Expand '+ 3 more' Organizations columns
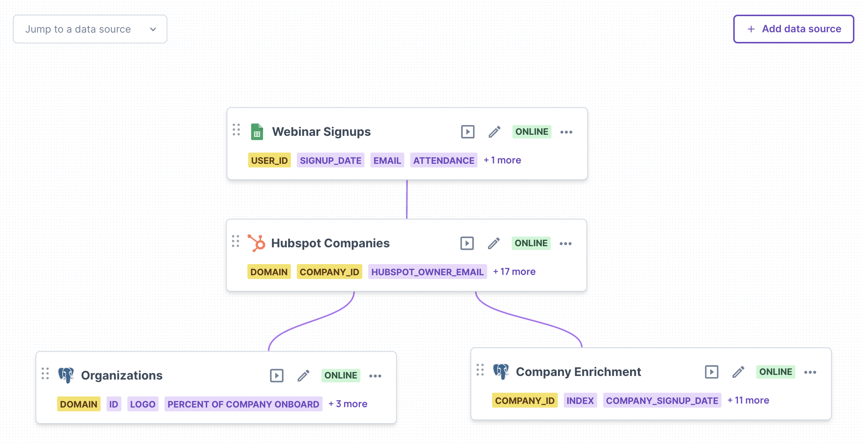863x443 pixels. coord(348,404)
